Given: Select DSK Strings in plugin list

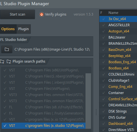Looking at the screenshot, I should [x=118, y=111].
